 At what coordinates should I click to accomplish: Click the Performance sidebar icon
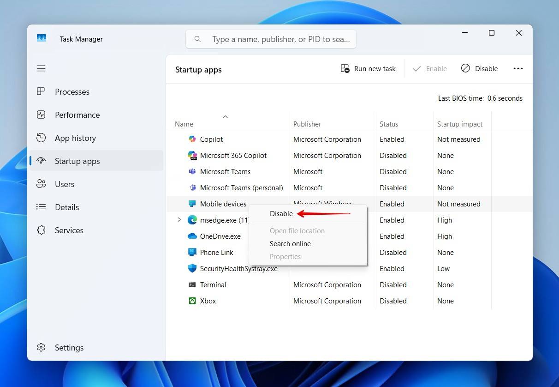coord(41,115)
